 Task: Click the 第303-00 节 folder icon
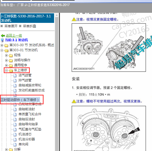point(6,45)
